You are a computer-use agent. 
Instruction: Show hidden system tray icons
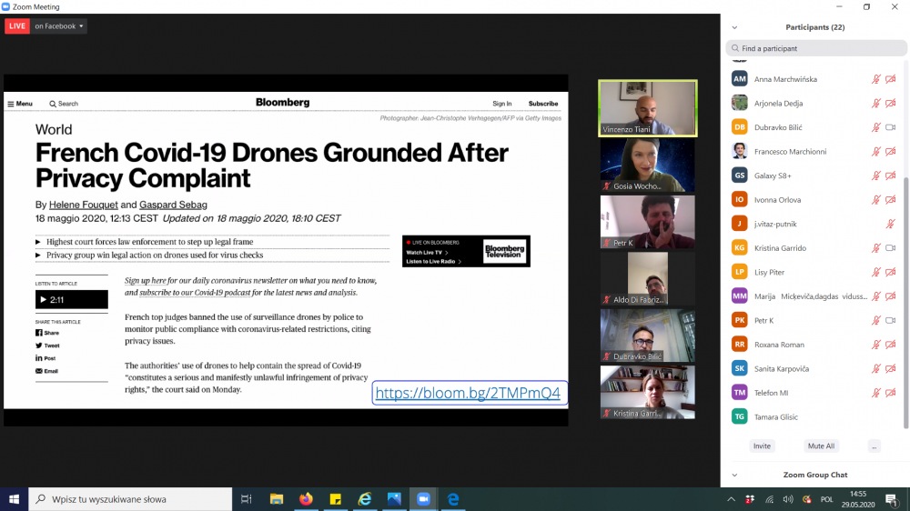point(732,499)
